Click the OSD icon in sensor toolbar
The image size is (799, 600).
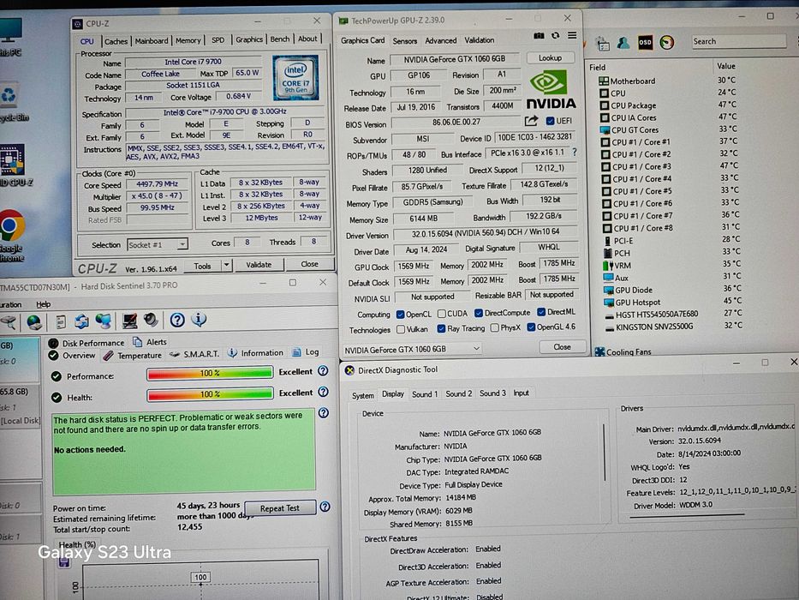pyautogui.click(x=645, y=42)
